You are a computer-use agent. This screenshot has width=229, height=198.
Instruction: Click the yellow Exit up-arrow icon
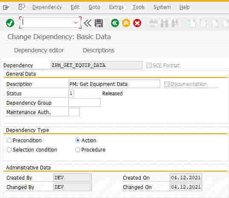(x=126, y=23)
